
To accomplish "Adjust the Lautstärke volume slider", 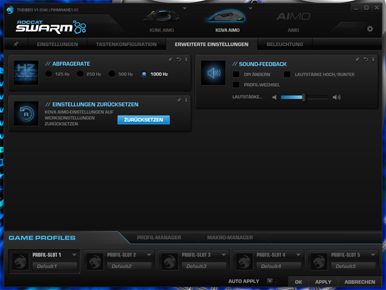I will [x=303, y=98].
